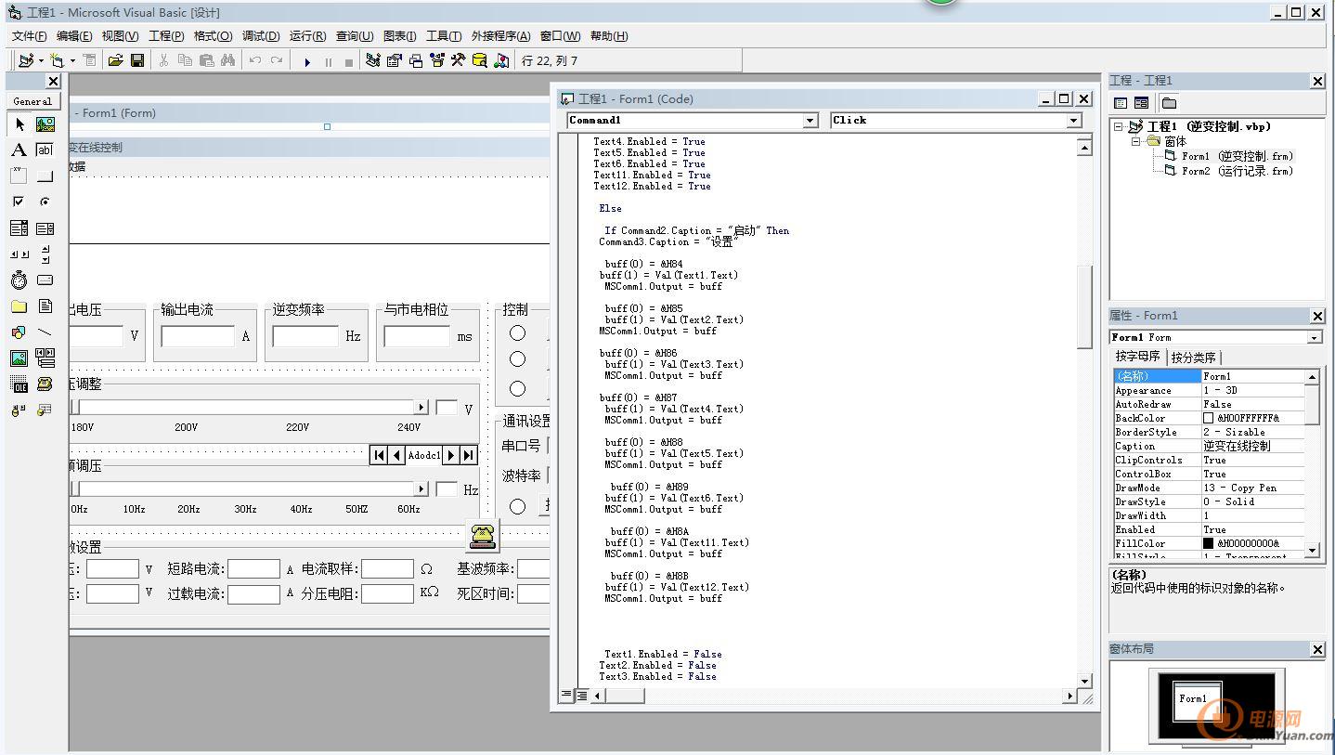1335x755 pixels.
Task: Open the Project Explorer toolbar icon
Action: (x=372, y=60)
